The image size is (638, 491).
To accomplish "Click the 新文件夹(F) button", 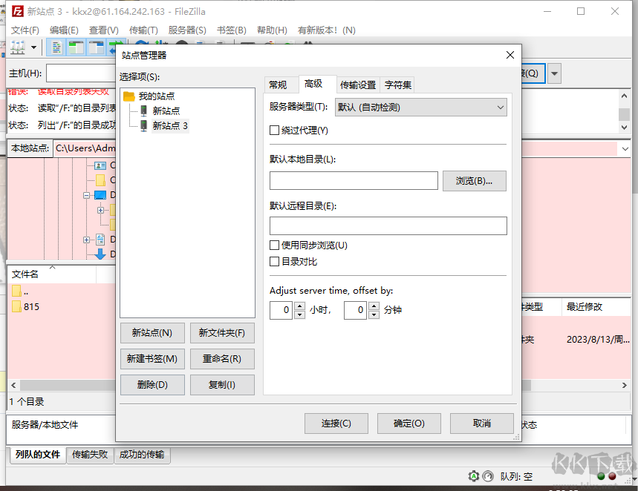I will pyautogui.click(x=222, y=333).
